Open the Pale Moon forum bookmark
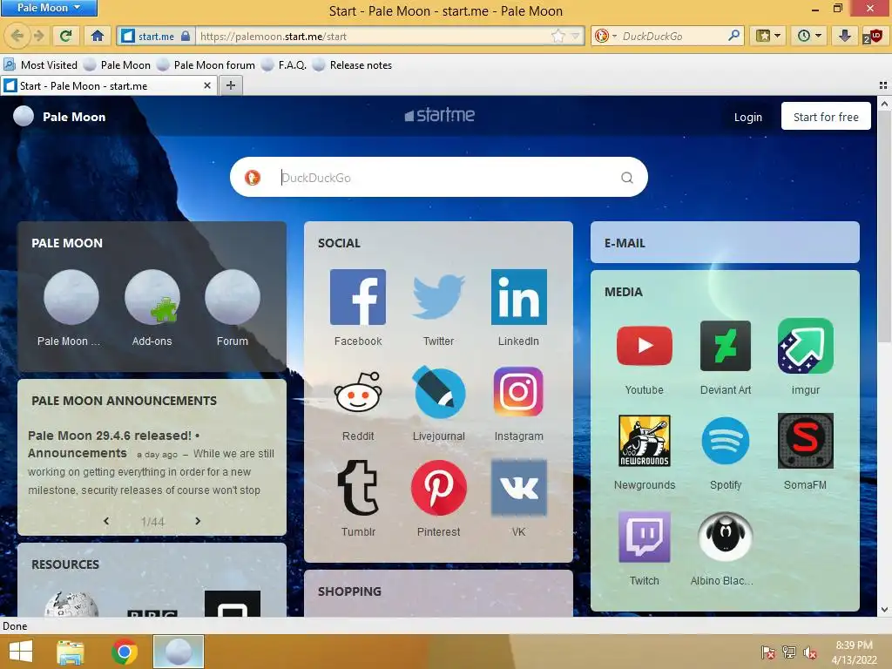 (x=206, y=64)
